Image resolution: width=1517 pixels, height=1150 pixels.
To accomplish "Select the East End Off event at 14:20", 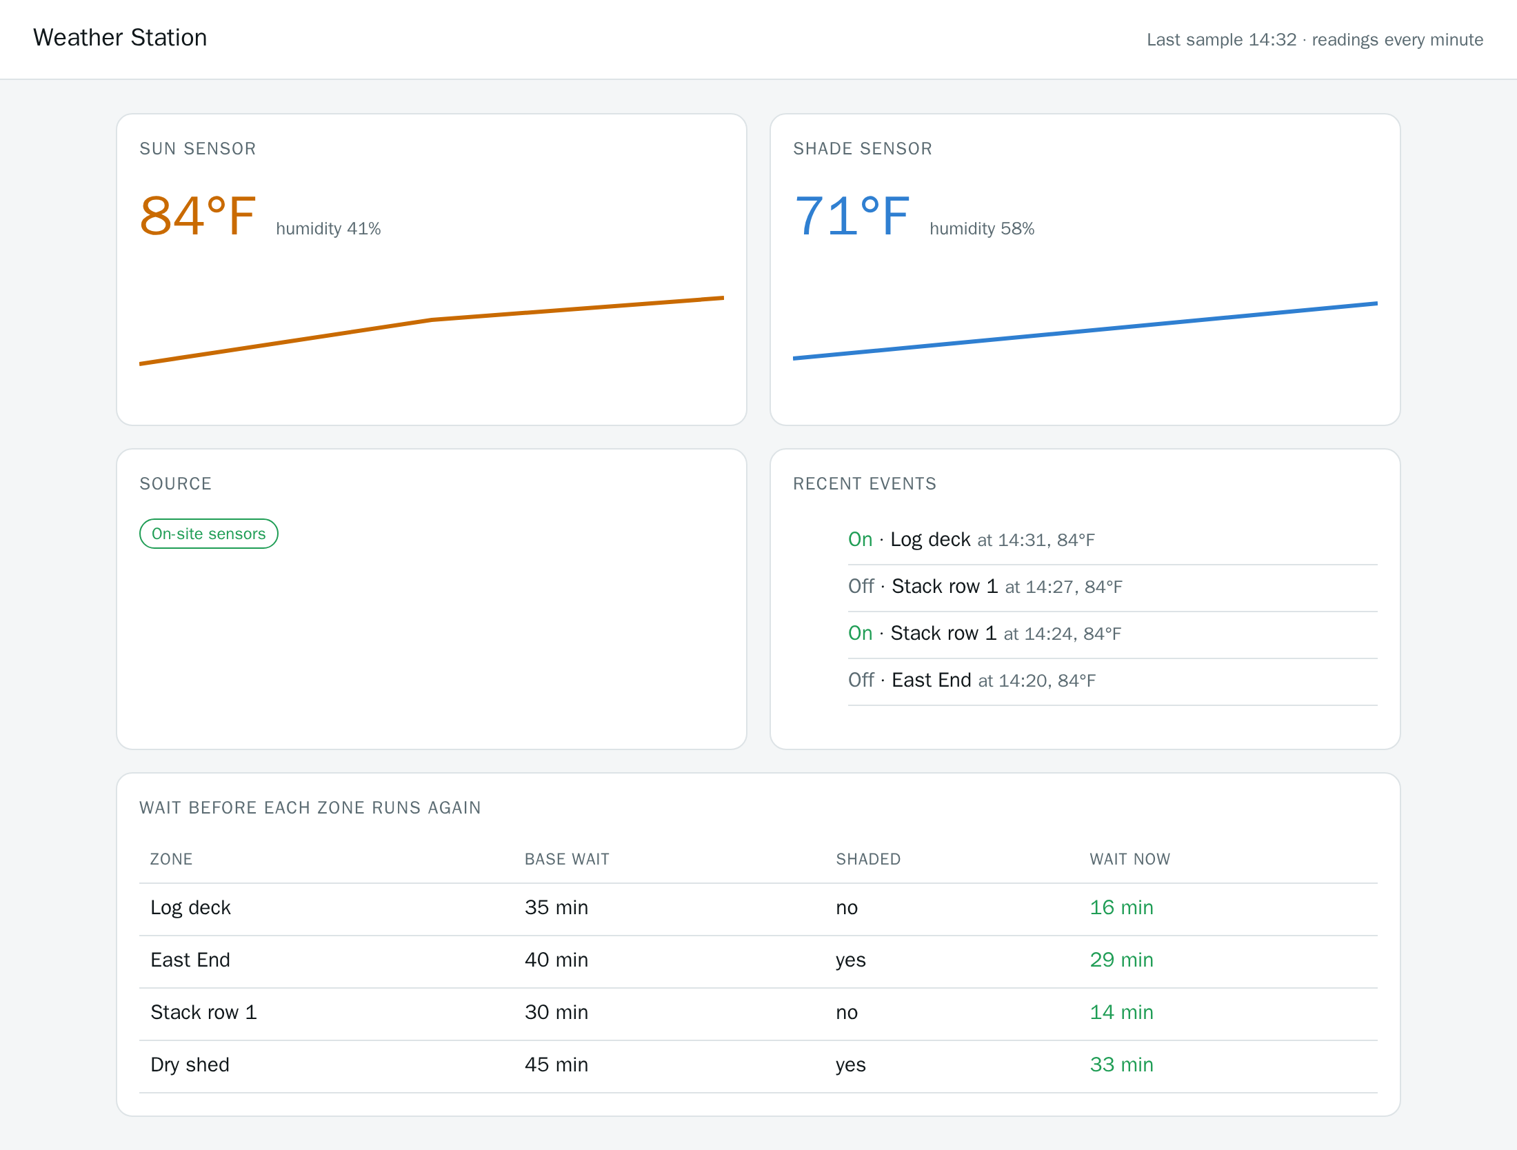I will (x=1113, y=680).
